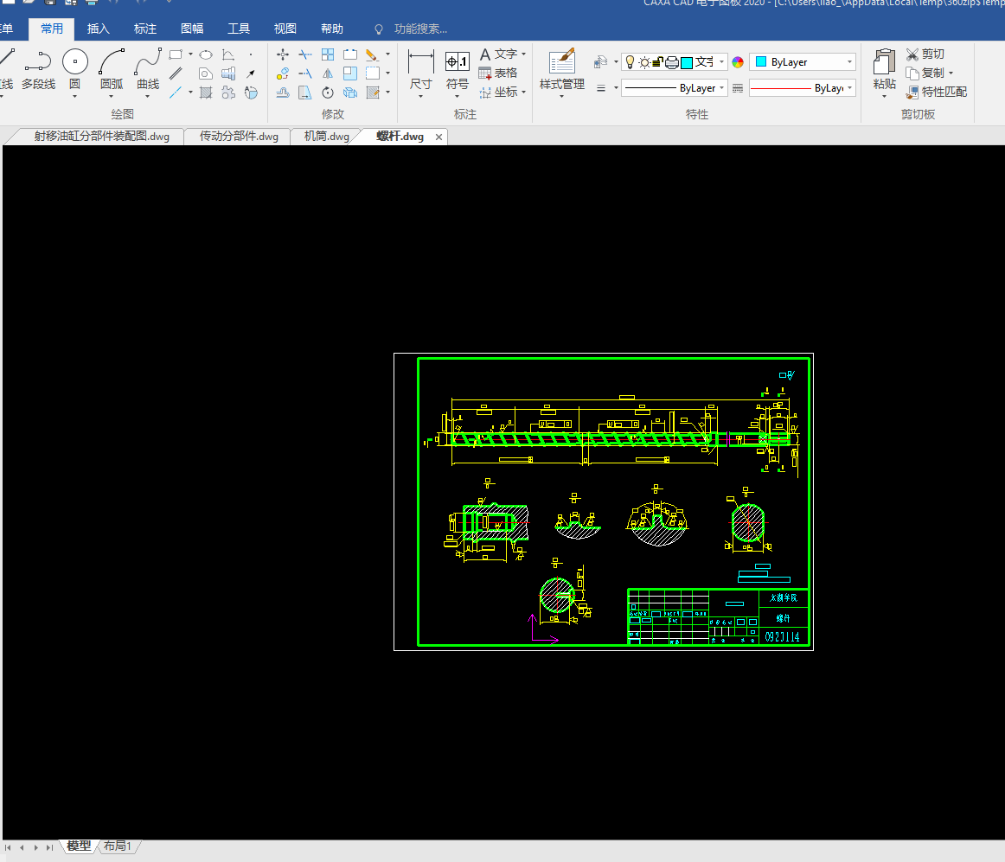The width and height of the screenshot is (1005, 862).
Task: Open the layer selection dropdown
Action: click(x=721, y=62)
